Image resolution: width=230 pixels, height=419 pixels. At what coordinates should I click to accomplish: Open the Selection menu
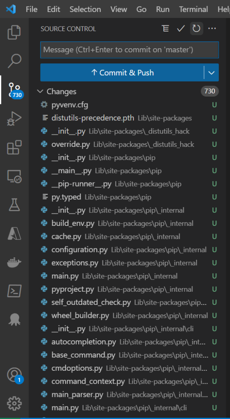pyautogui.click(x=85, y=9)
